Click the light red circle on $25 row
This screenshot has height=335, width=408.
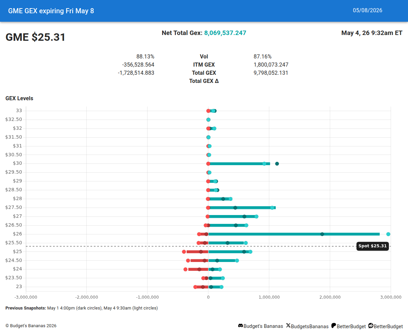click(184, 252)
